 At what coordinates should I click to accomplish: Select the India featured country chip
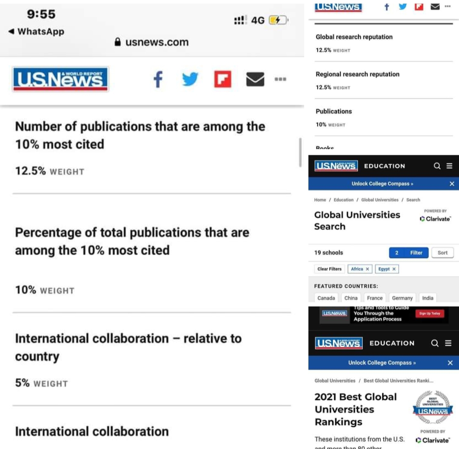[x=428, y=298]
